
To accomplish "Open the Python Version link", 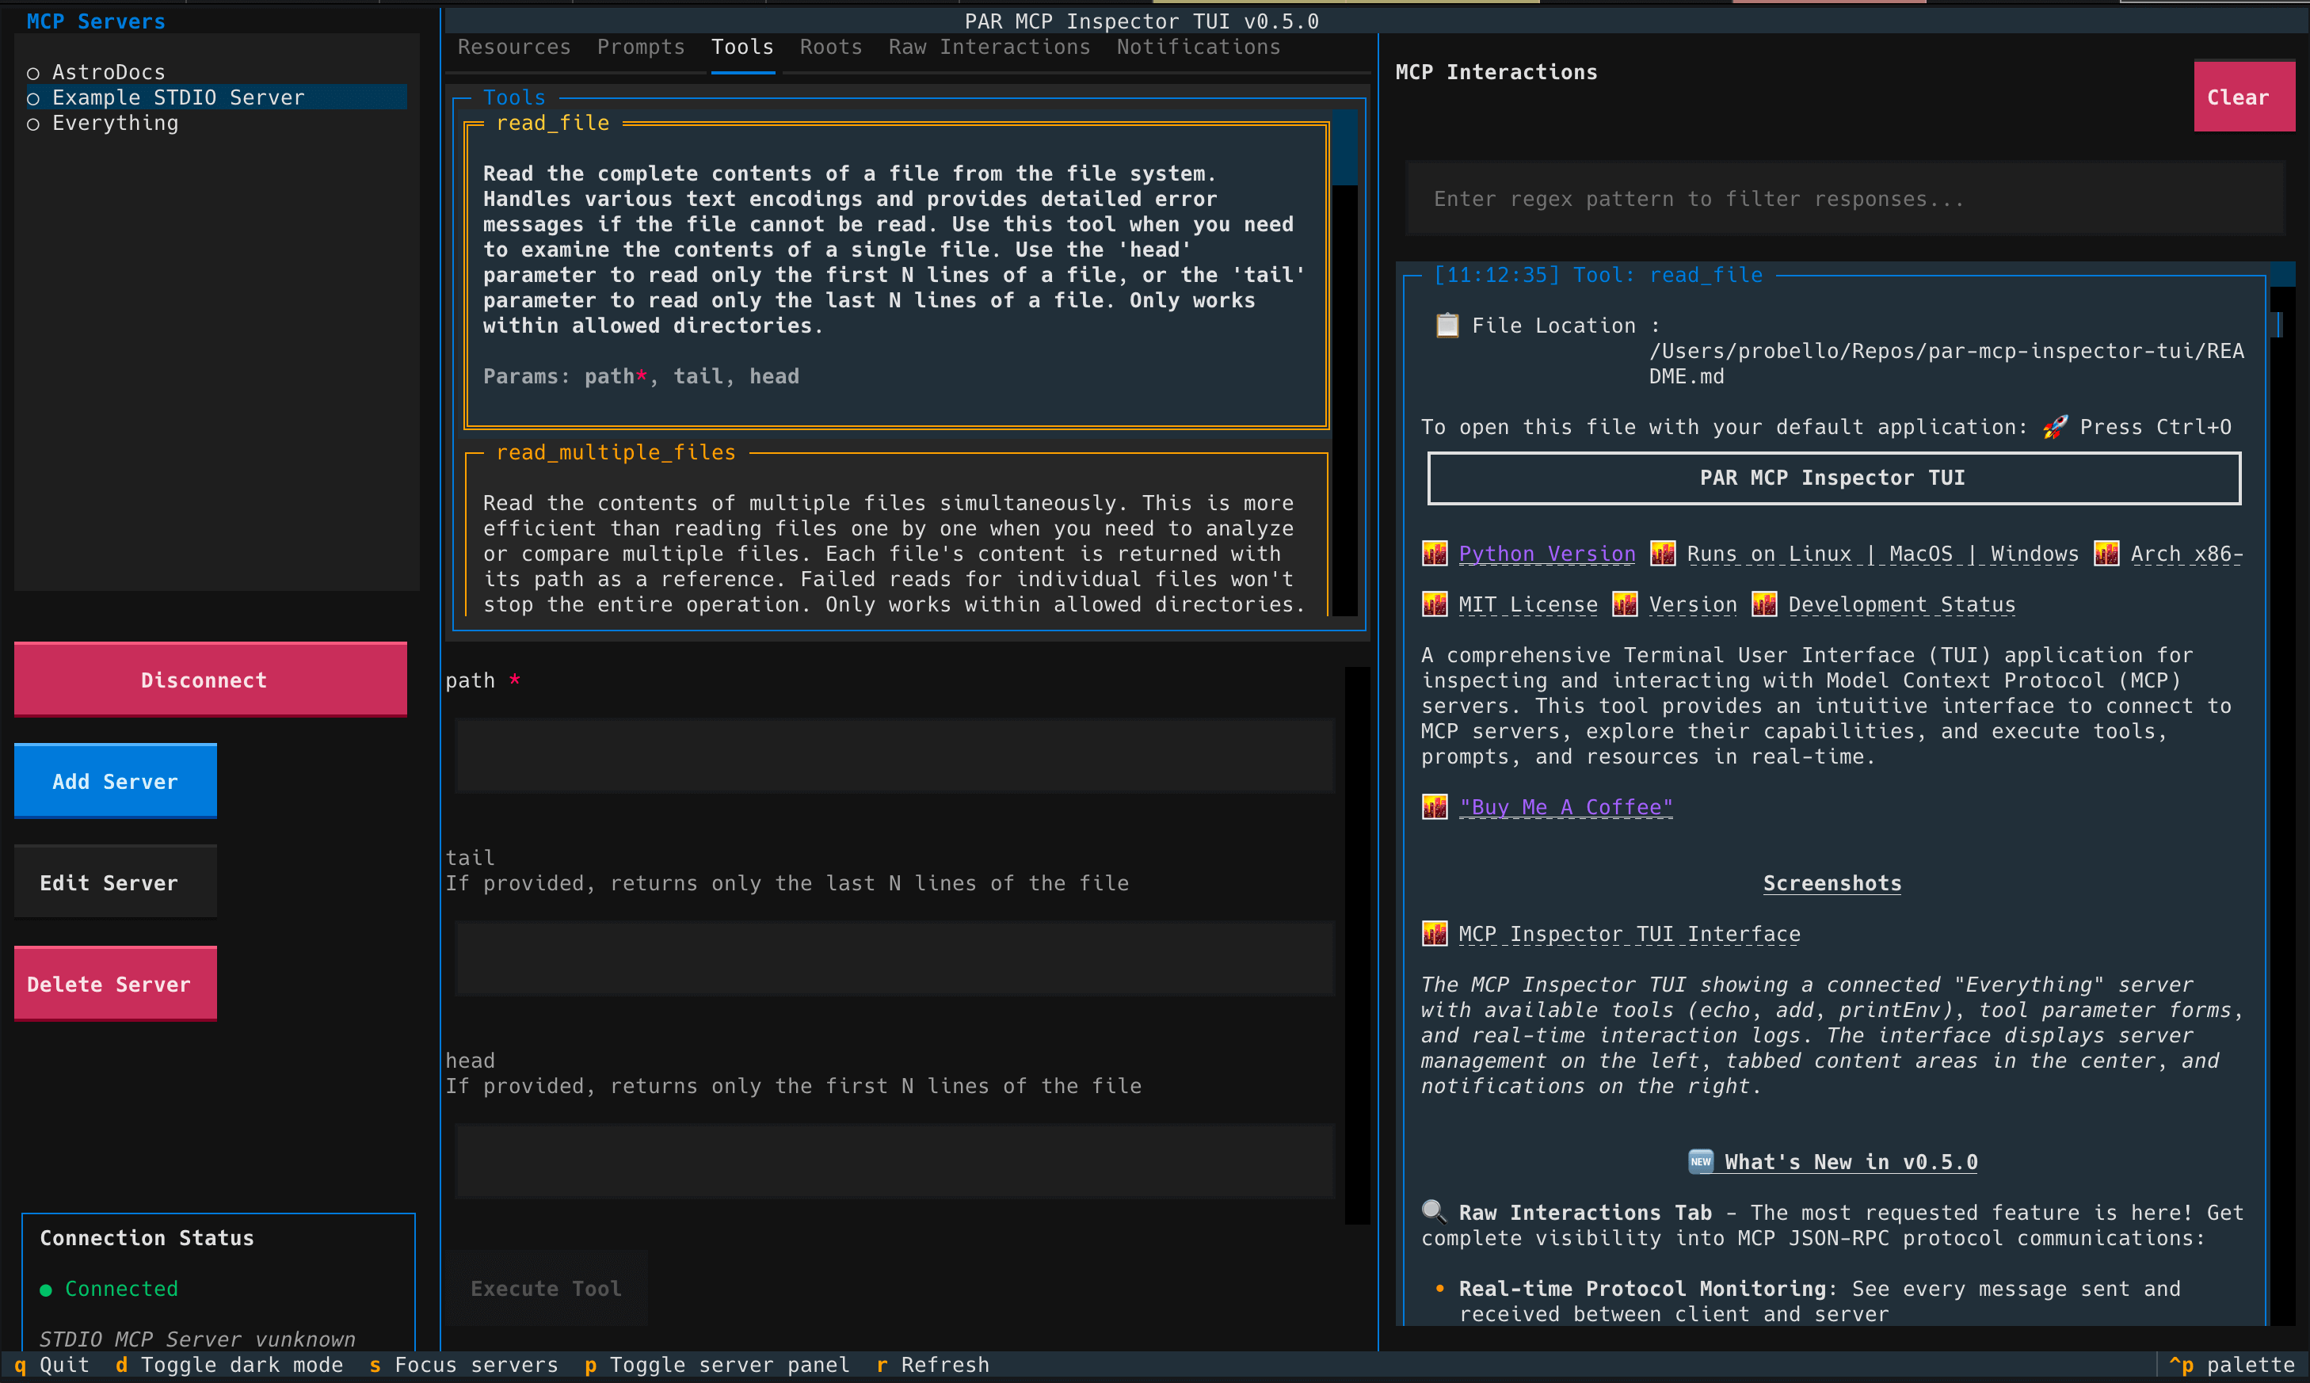I will pos(1547,554).
